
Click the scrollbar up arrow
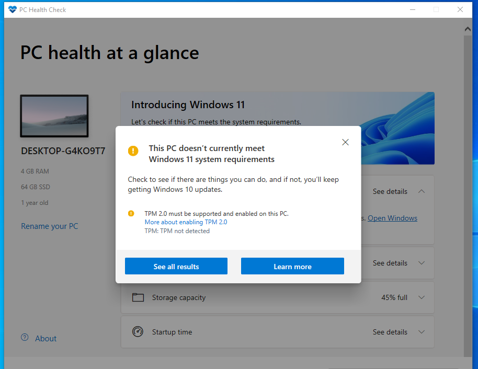coord(468,29)
